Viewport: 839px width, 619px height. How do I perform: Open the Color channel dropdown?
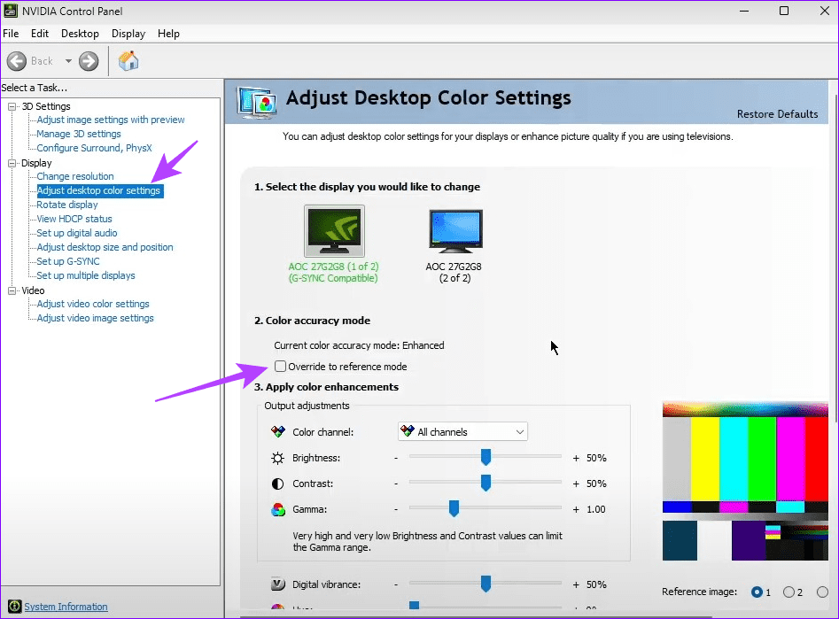pos(462,432)
